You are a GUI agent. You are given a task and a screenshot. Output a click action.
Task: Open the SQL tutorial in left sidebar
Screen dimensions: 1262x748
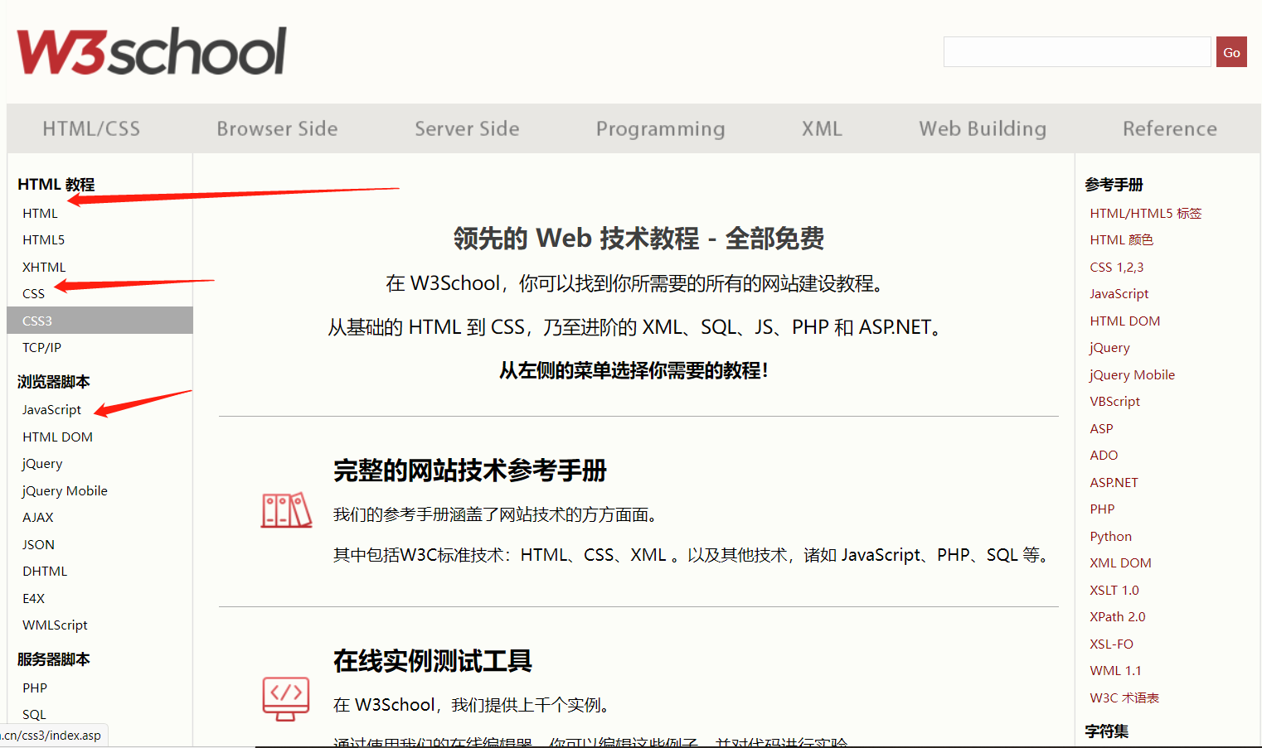tap(34, 714)
